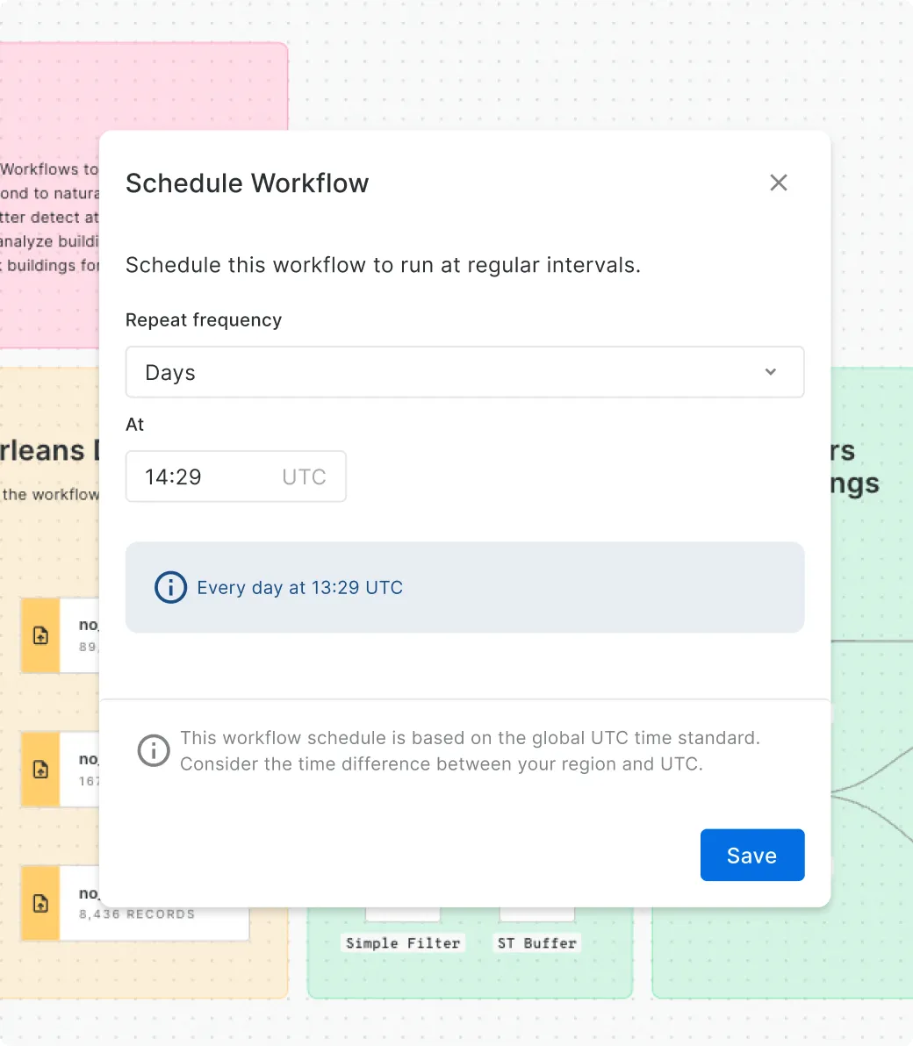Click the yellow source icon on the node starting with 89
Viewport: 913px width, 1046px height.
click(x=40, y=635)
